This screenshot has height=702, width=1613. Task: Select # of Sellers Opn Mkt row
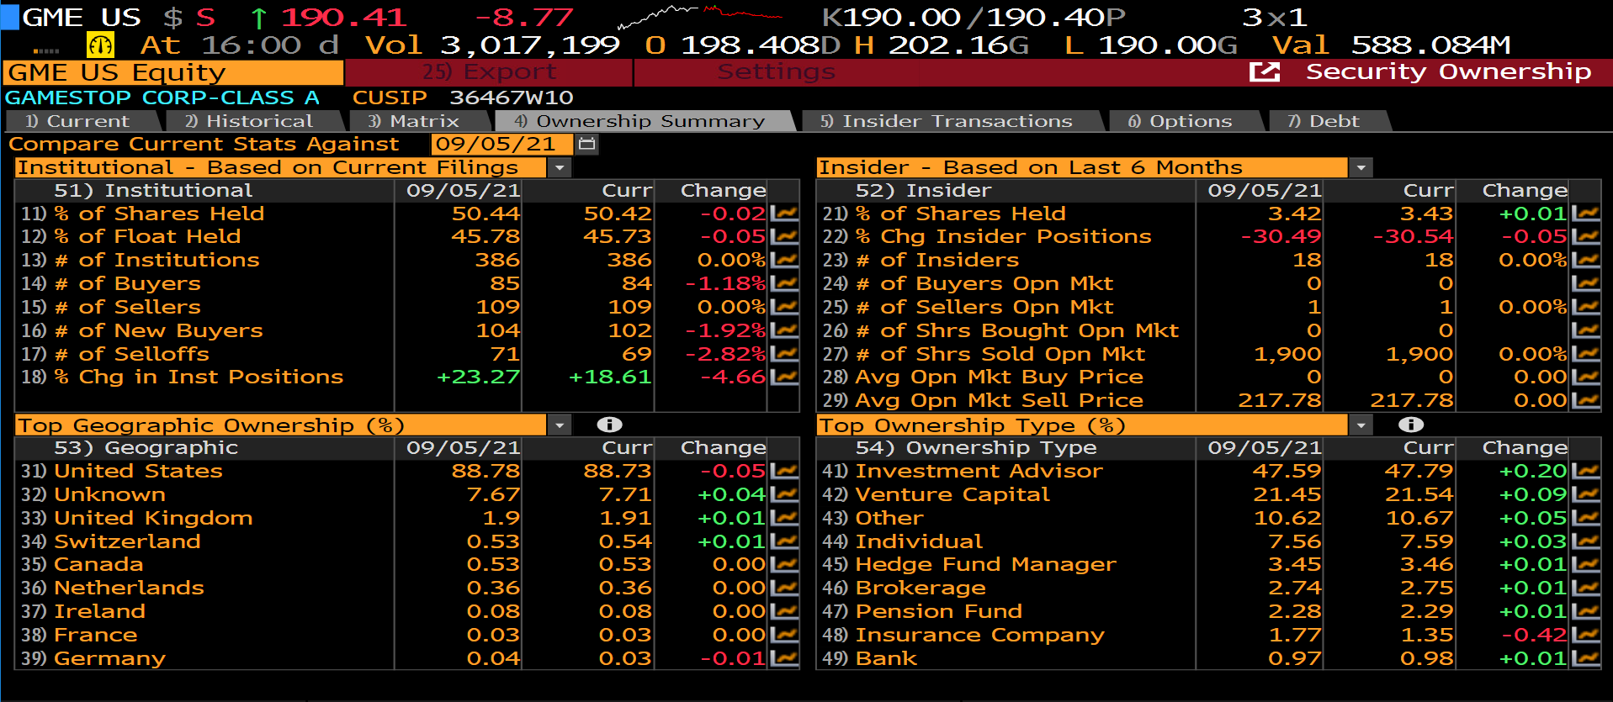[984, 307]
